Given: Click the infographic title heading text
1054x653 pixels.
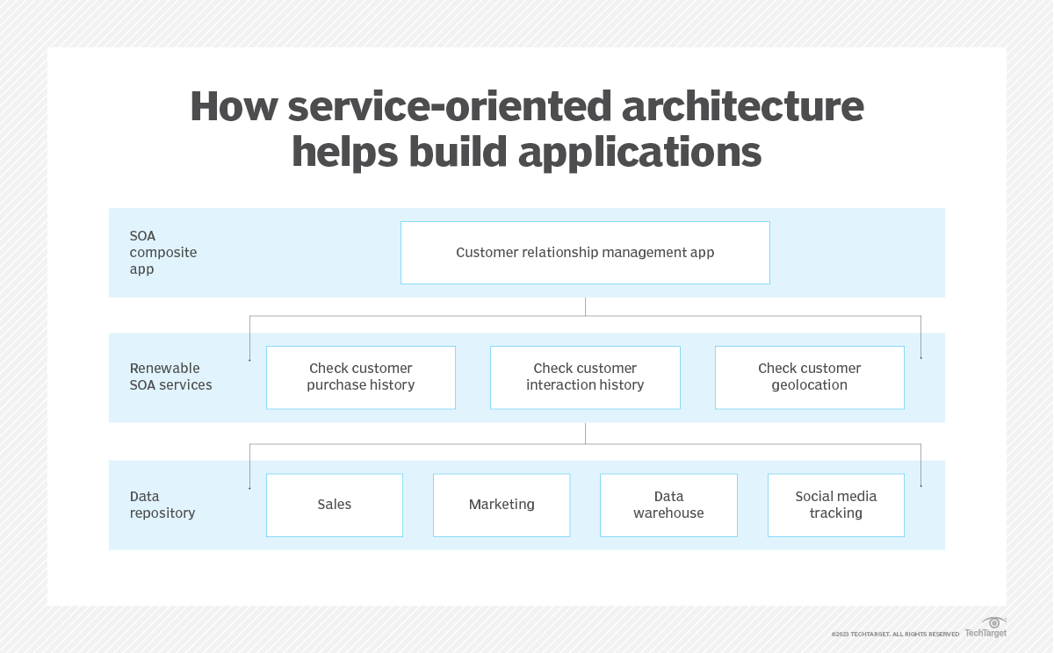Looking at the screenshot, I should click(x=527, y=130).
